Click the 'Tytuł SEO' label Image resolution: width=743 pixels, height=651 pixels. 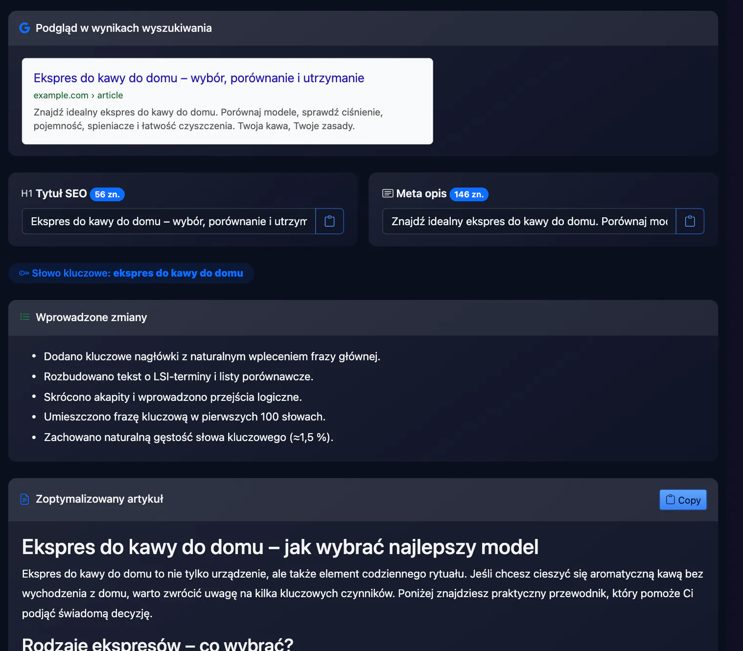pyautogui.click(x=61, y=194)
